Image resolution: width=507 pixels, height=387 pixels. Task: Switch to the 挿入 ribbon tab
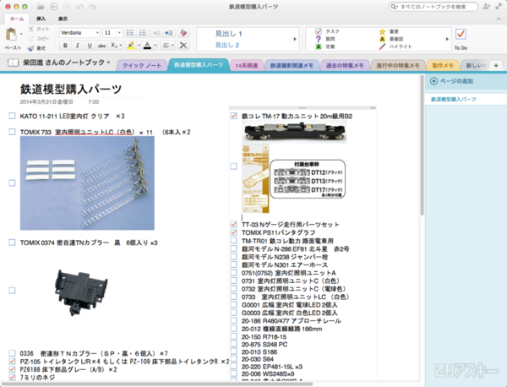pos(41,19)
